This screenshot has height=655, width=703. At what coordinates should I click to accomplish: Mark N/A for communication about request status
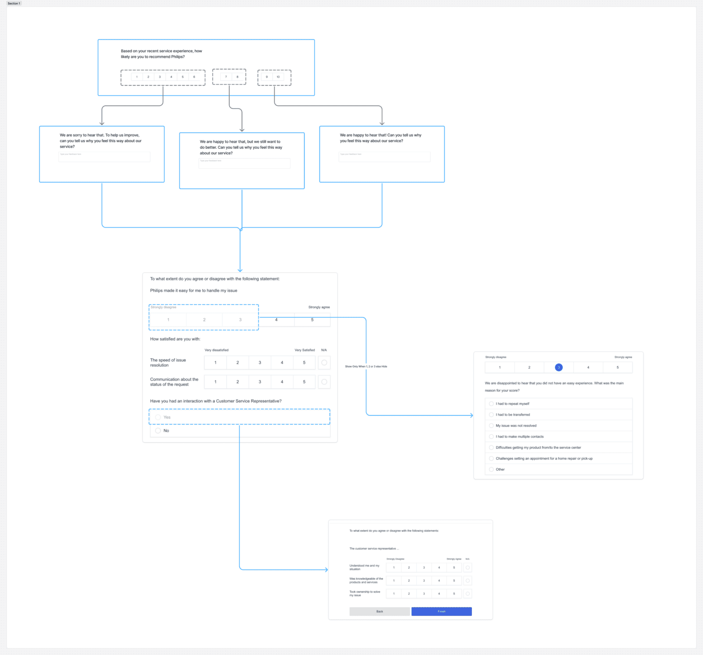pos(324,382)
